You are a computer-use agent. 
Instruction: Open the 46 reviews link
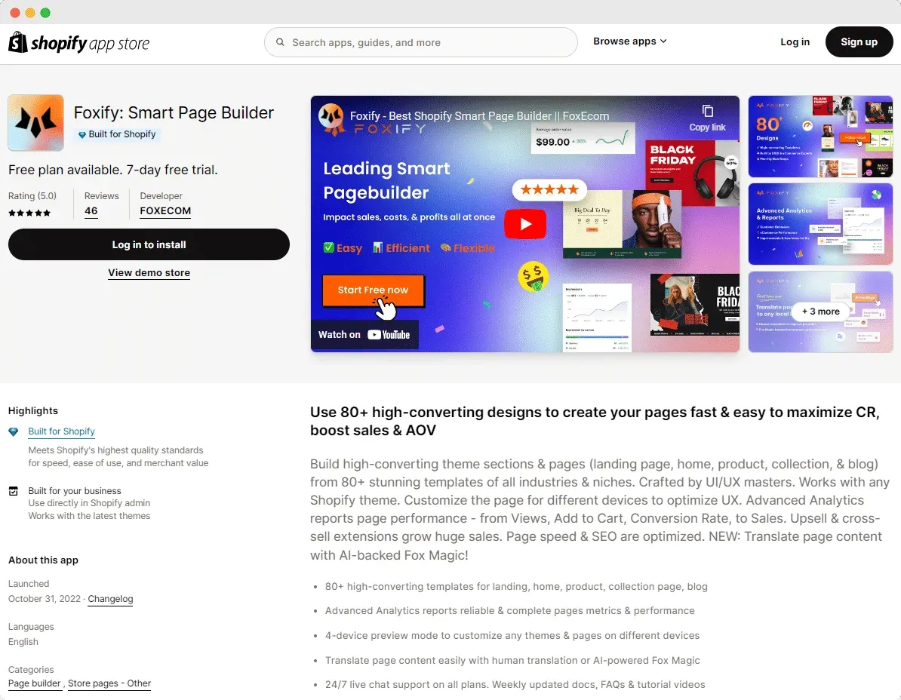[91, 210]
